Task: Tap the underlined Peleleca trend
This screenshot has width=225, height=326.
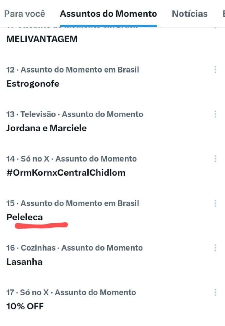Action: [25, 217]
